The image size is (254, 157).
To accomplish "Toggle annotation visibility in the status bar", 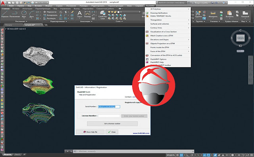I will coord(215,155).
